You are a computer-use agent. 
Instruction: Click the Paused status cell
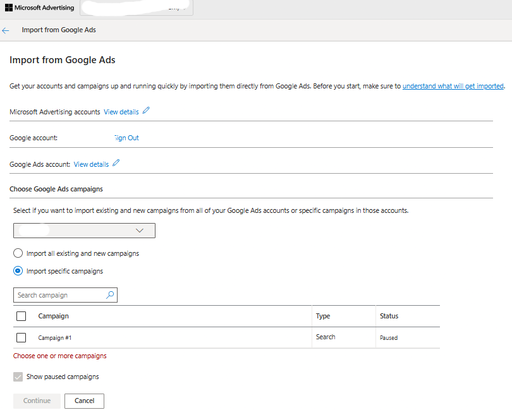(389, 338)
